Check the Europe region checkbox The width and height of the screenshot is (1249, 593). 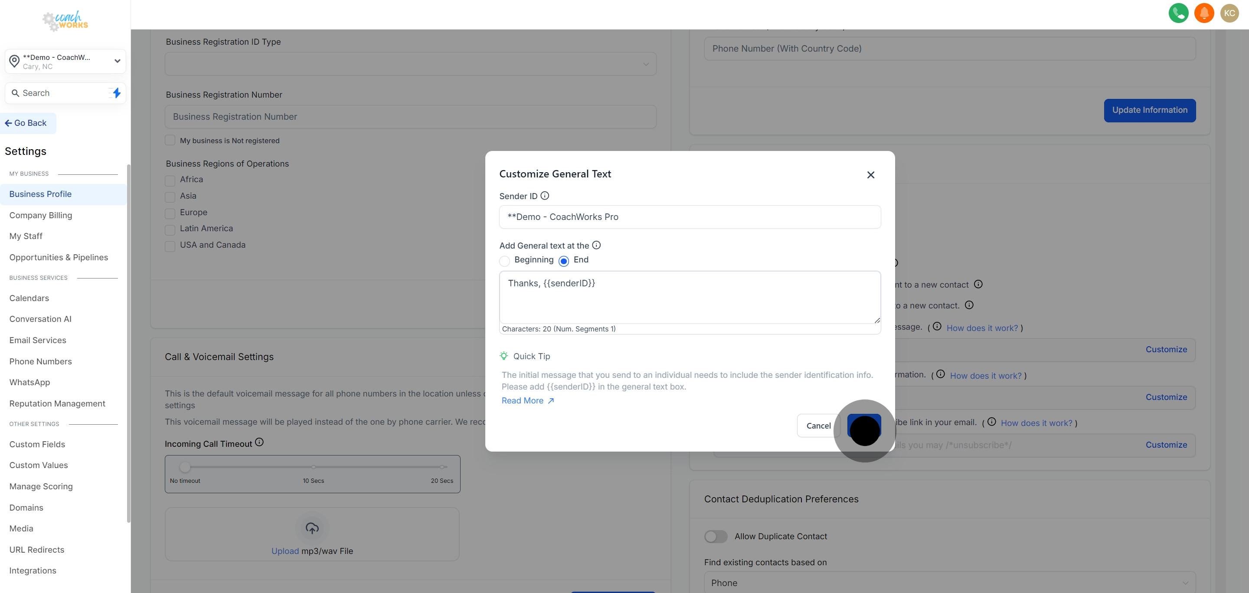tap(170, 213)
